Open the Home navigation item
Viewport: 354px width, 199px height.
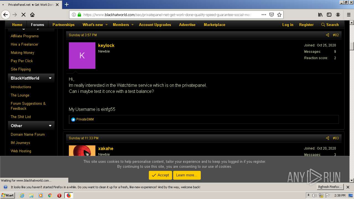tap(17, 25)
